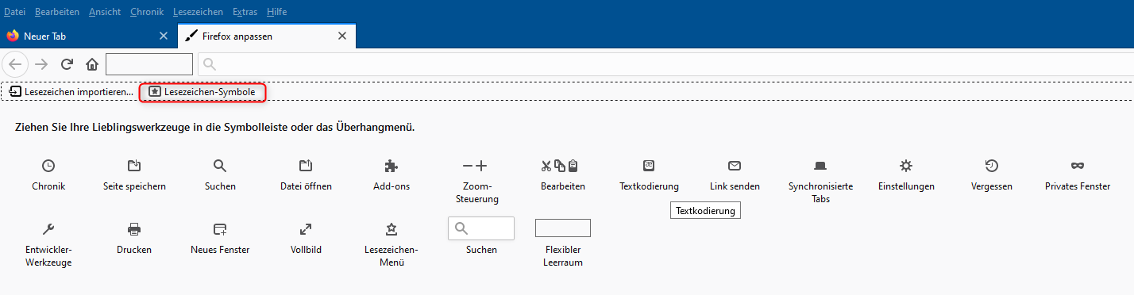Switch to the Neuer Tab tab
The height and width of the screenshot is (295, 1134).
(87, 36)
